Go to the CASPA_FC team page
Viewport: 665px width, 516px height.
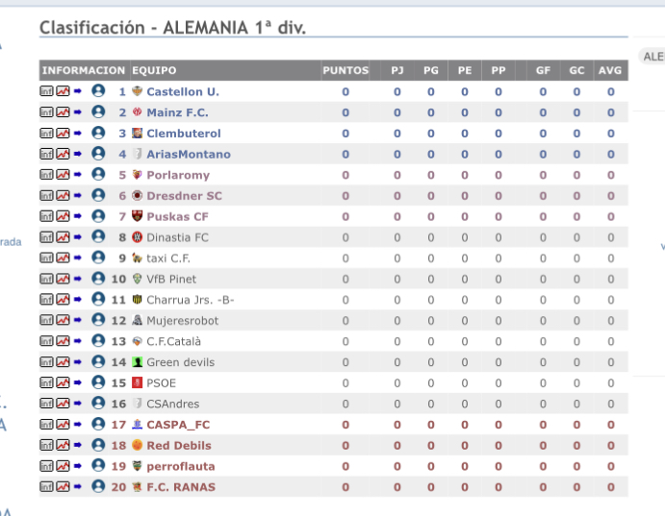(x=177, y=425)
